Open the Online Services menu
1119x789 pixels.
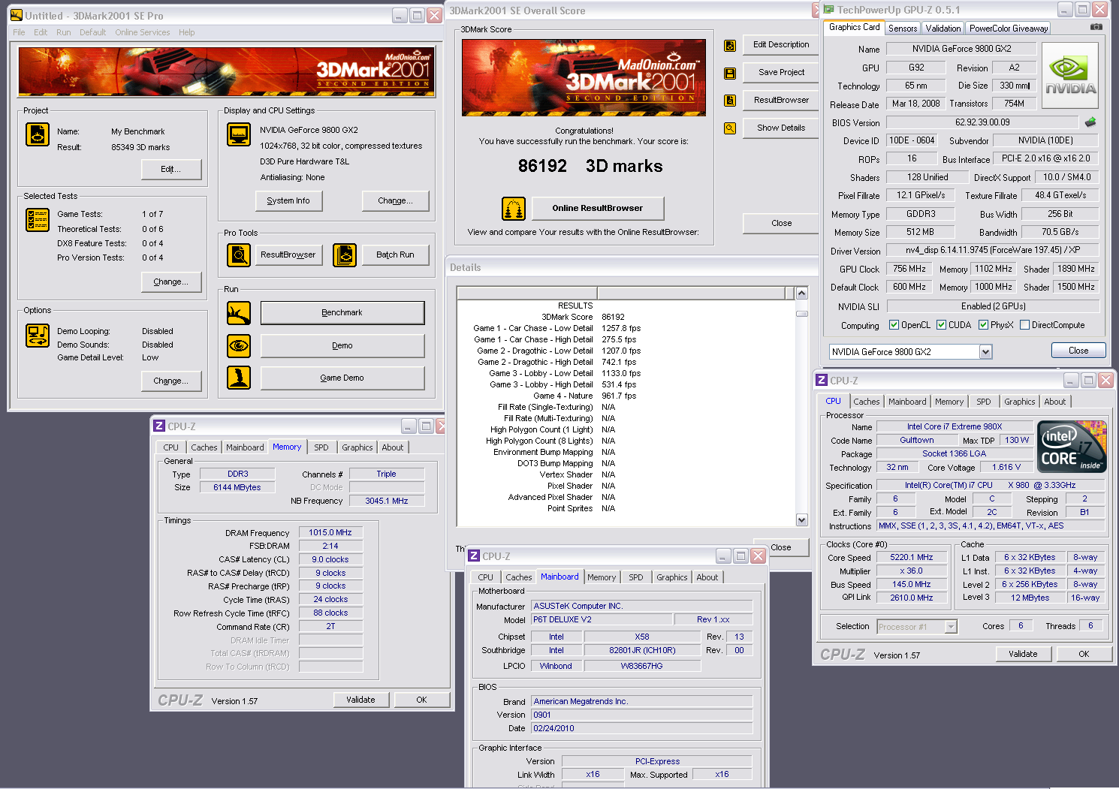(143, 32)
